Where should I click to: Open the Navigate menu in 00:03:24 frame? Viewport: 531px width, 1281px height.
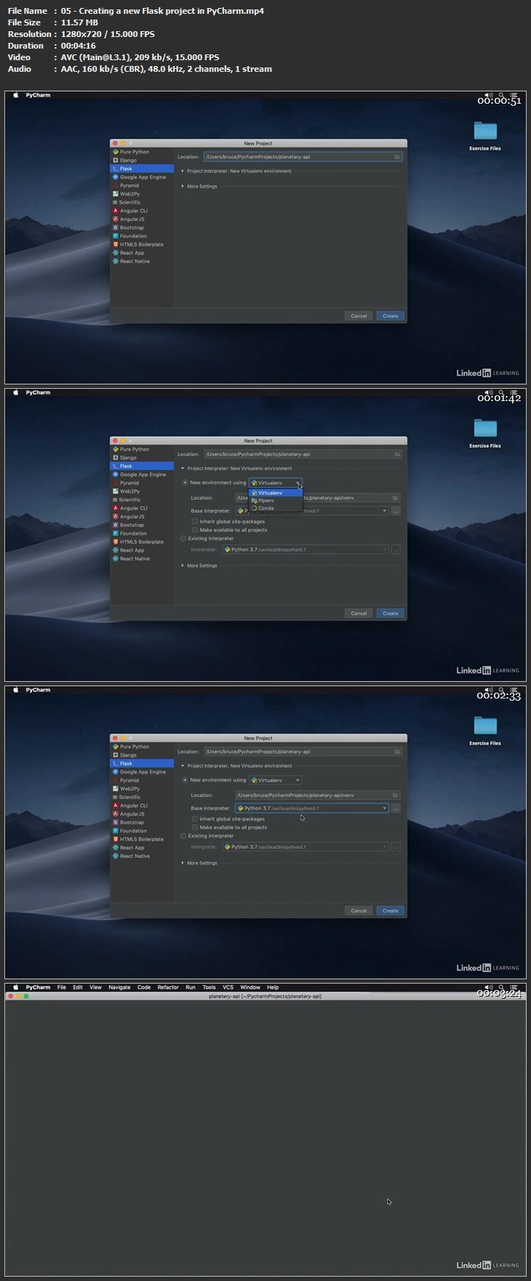point(120,987)
